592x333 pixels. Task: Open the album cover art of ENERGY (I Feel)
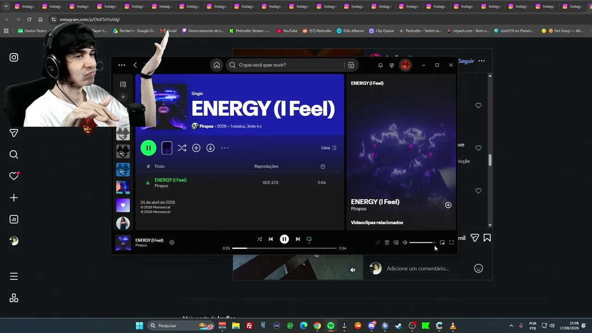163,106
